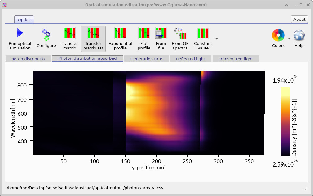Select the Transfer matrix model
Image resolution: width=313 pixels, height=196 pixels.
[70, 33]
